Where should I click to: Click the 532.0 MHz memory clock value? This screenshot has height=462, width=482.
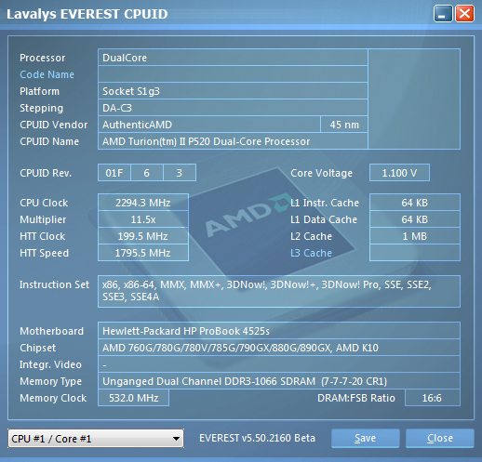click(133, 398)
